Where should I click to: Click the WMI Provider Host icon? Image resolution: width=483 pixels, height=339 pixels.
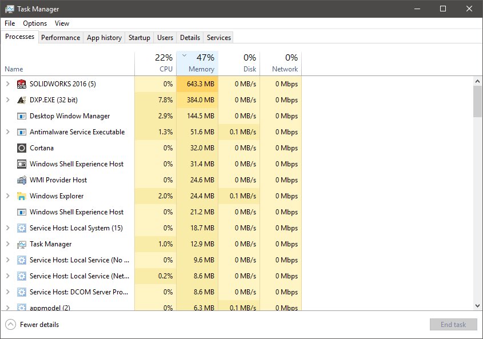pyautogui.click(x=22, y=180)
